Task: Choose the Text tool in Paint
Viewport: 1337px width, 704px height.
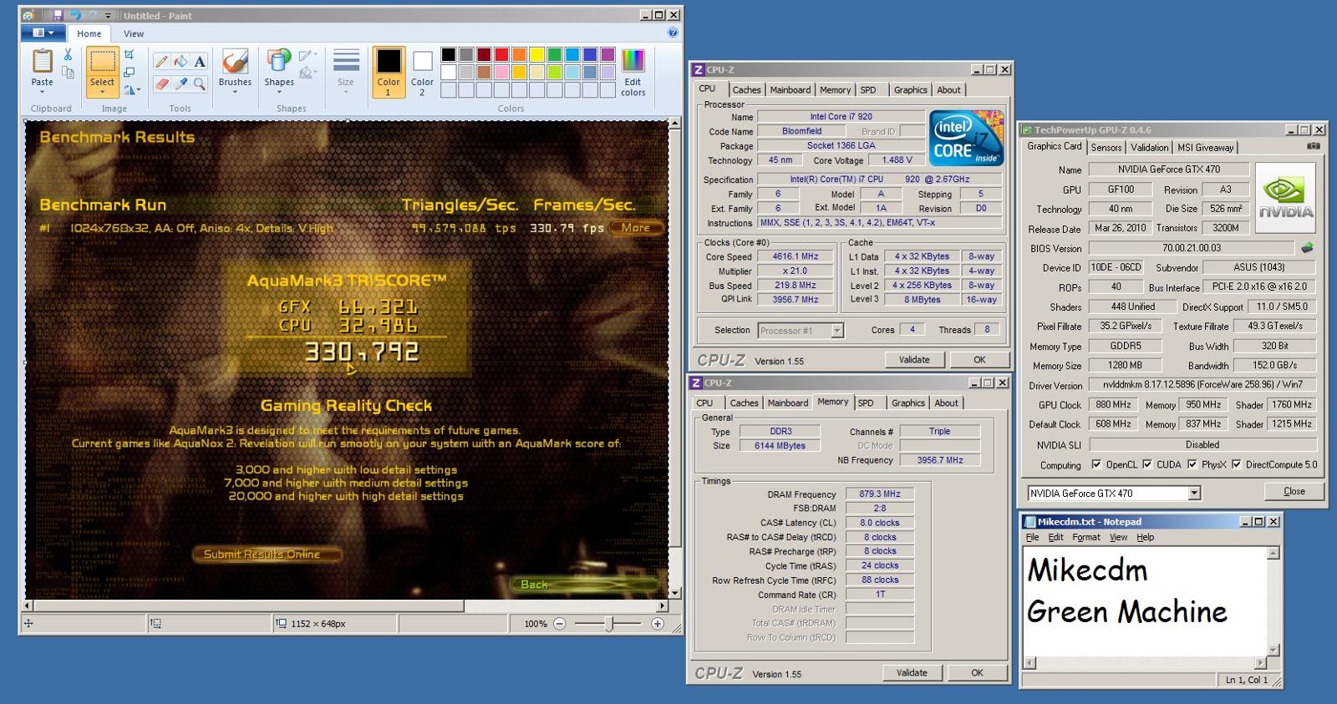Action: (x=200, y=61)
